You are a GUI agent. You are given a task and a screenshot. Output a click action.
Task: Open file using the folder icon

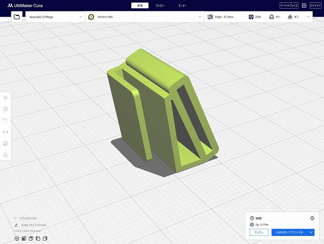click(17, 17)
